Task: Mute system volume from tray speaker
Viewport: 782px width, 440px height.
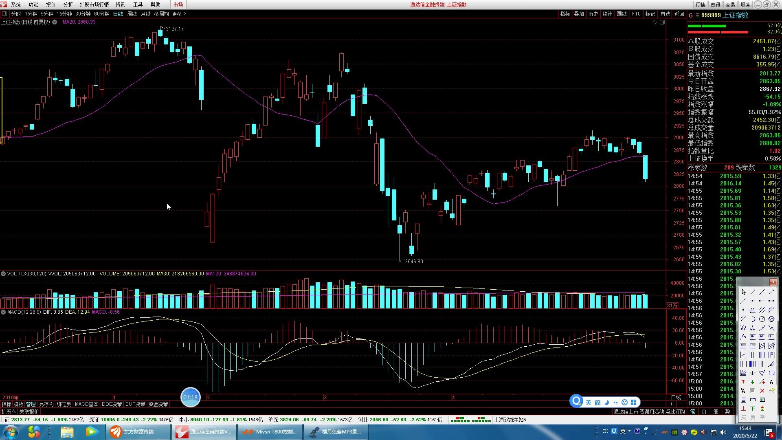Action: 723,432
